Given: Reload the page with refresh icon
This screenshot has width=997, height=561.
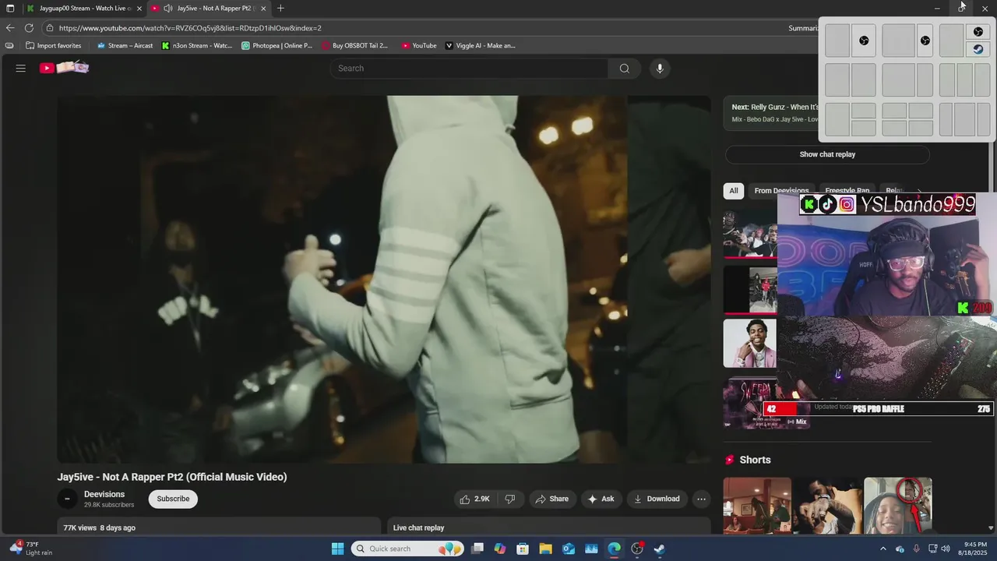Looking at the screenshot, I should pos(29,28).
